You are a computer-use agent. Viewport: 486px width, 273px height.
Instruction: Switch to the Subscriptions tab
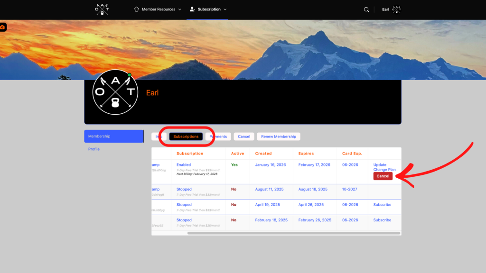[186, 136]
